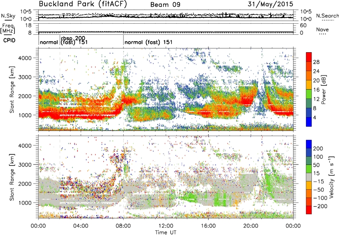Click the plot title 'Buckland Park (fitACF)'
The height and width of the screenshot is (235, 339).
[x=83, y=4]
